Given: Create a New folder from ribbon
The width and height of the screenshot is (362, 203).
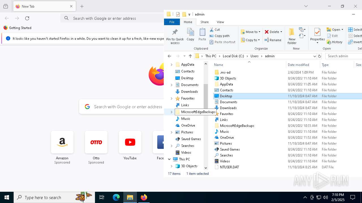Looking at the screenshot, I should click(292, 36).
